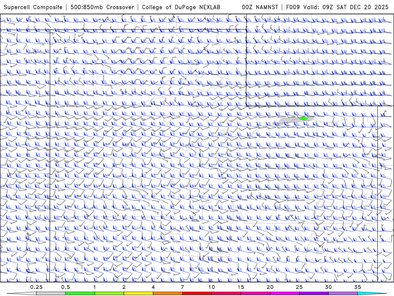
Task: Click the legend value '20'
Action: pos(270,287)
